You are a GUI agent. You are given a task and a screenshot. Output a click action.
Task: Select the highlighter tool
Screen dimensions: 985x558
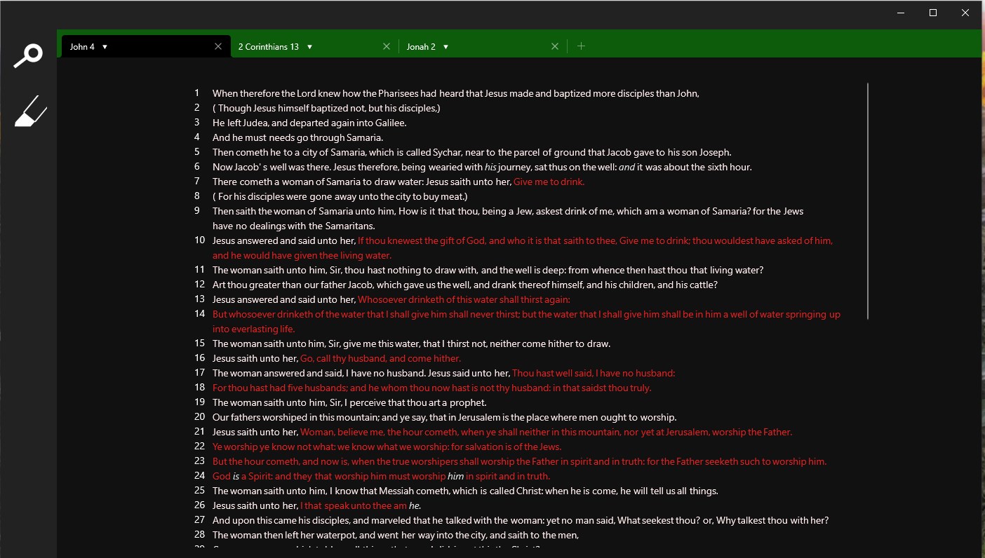pyautogui.click(x=30, y=110)
